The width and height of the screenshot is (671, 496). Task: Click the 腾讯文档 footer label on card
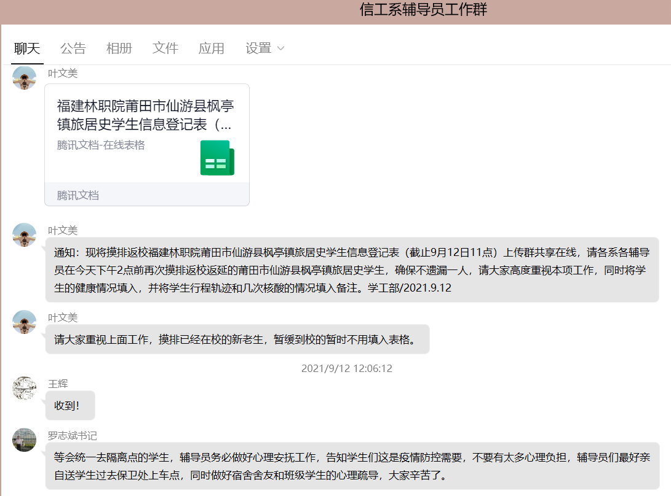78,195
